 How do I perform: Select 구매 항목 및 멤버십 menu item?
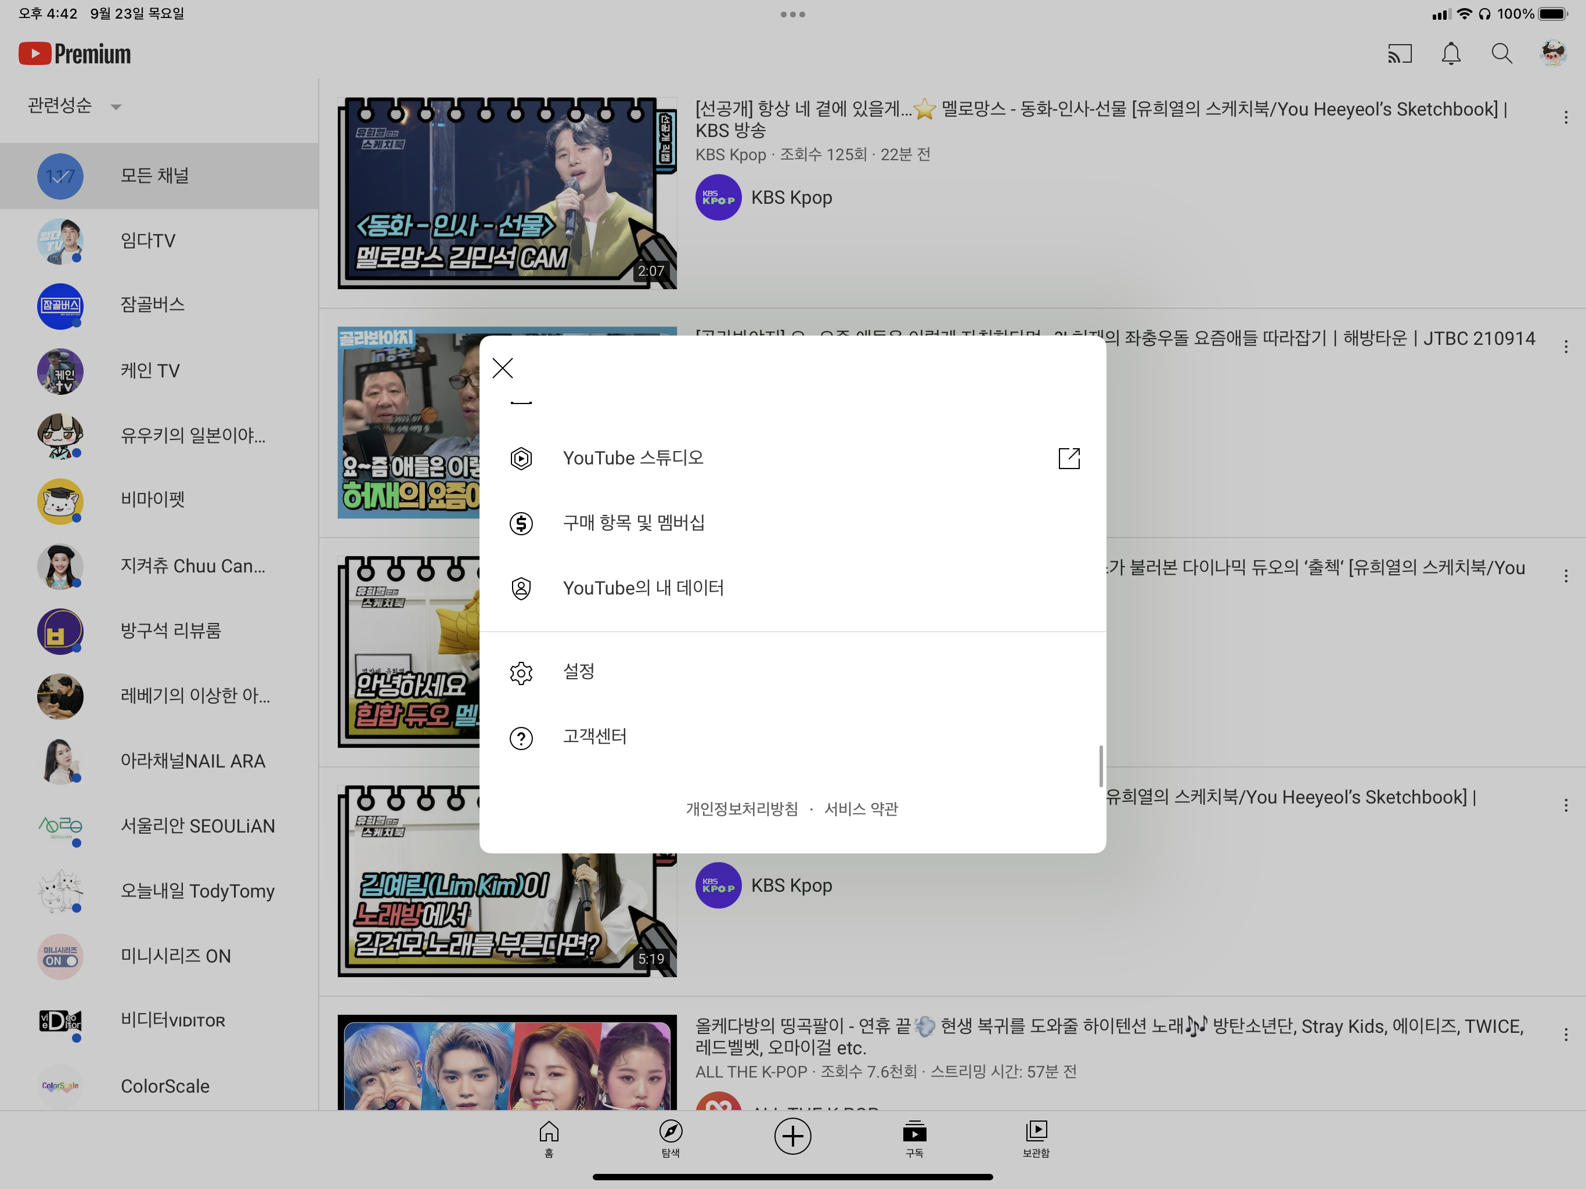633,523
